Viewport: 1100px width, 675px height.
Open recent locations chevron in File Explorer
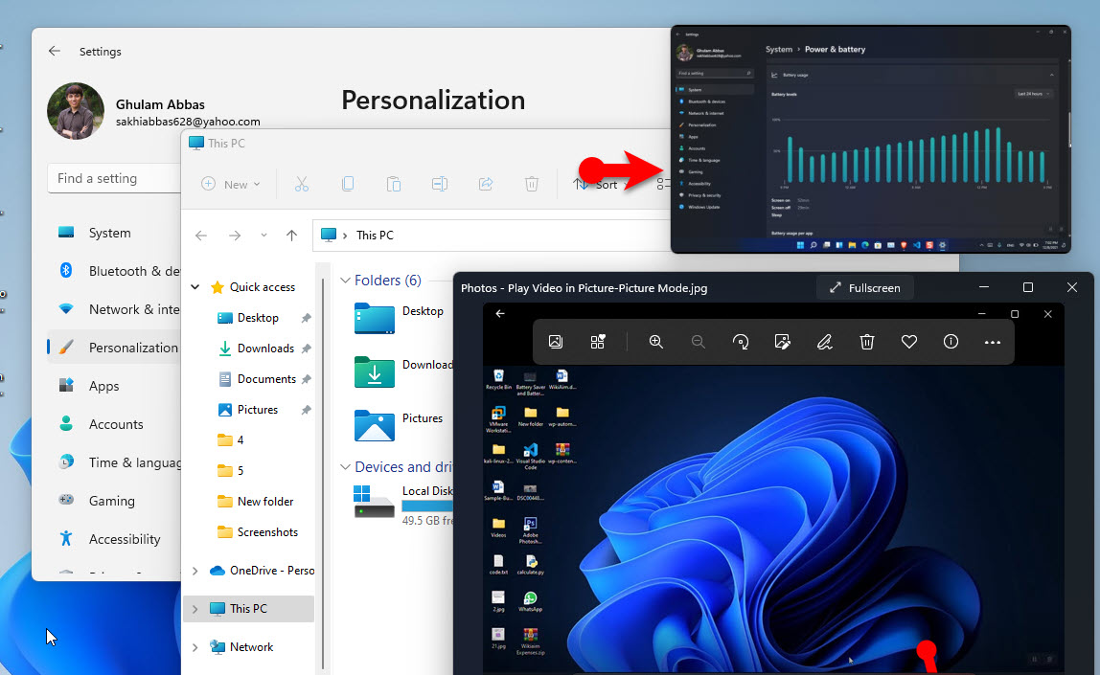point(264,236)
